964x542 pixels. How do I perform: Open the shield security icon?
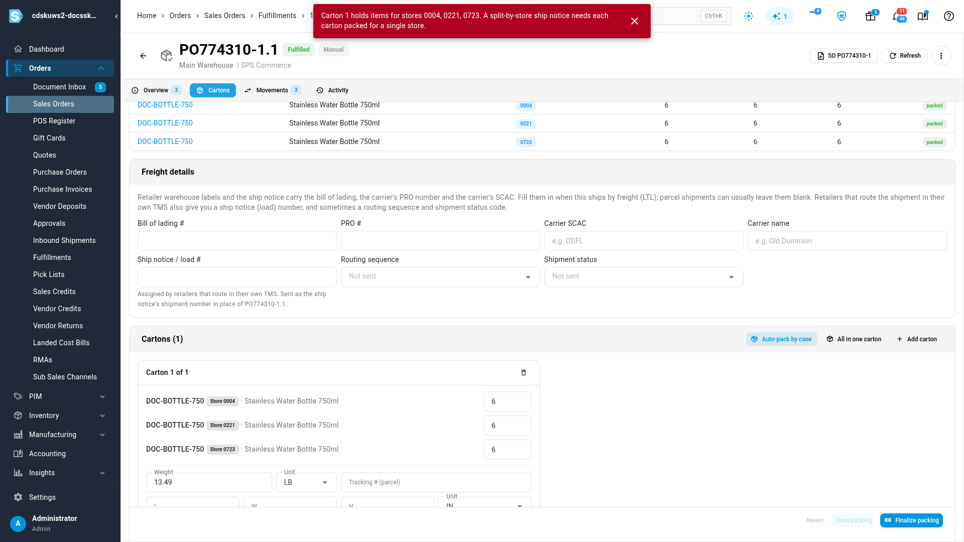pyautogui.click(x=842, y=16)
